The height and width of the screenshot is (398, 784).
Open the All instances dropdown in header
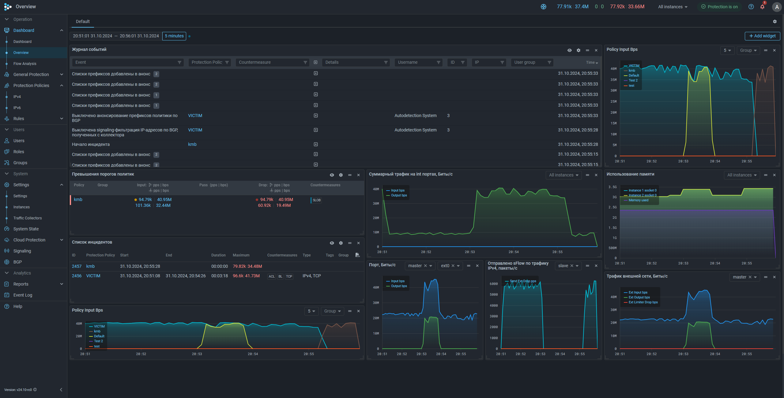pos(673,7)
